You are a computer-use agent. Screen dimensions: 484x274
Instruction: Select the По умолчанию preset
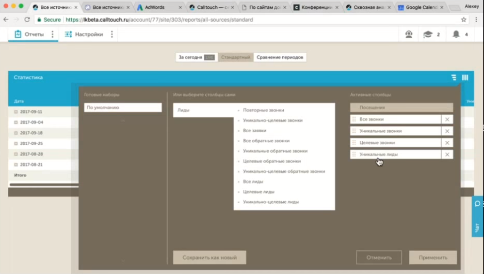(123, 107)
